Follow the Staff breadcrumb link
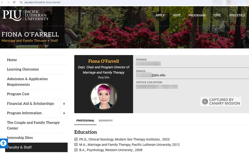This screenshot has height=155, width=249. click(x=54, y=41)
